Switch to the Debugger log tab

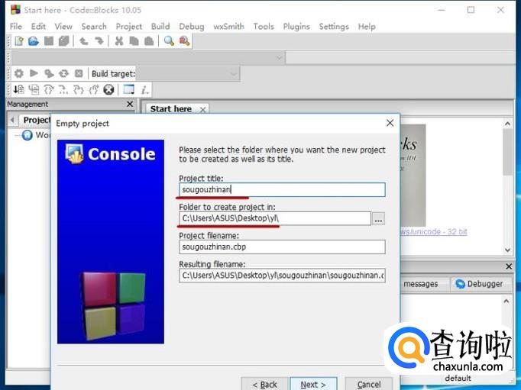tap(479, 284)
